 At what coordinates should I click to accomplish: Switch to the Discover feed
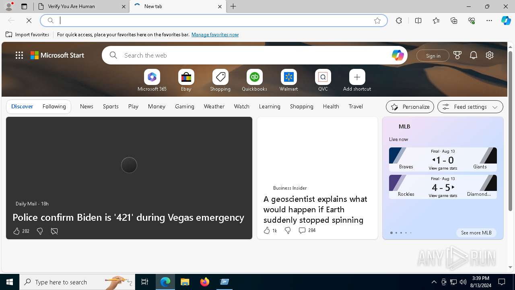(22, 106)
